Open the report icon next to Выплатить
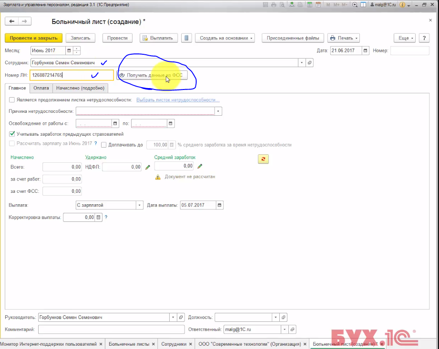 (x=186, y=38)
